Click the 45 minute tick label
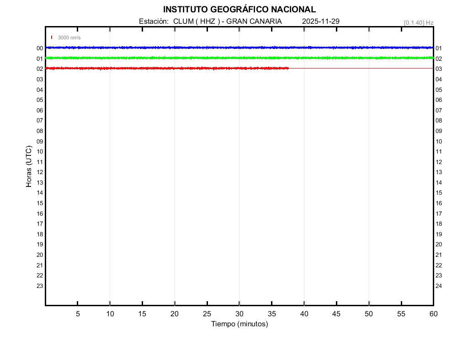The height and width of the screenshot is (351, 468). tap(336, 314)
